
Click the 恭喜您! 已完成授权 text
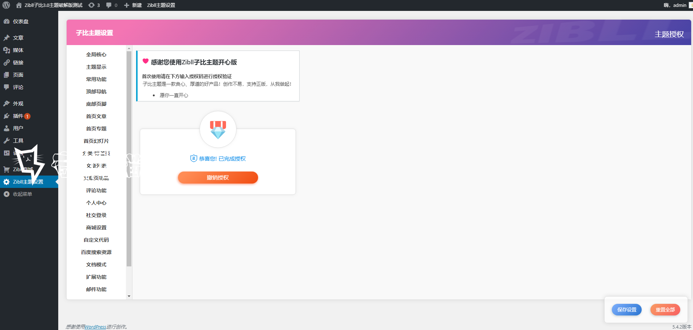tap(222, 158)
